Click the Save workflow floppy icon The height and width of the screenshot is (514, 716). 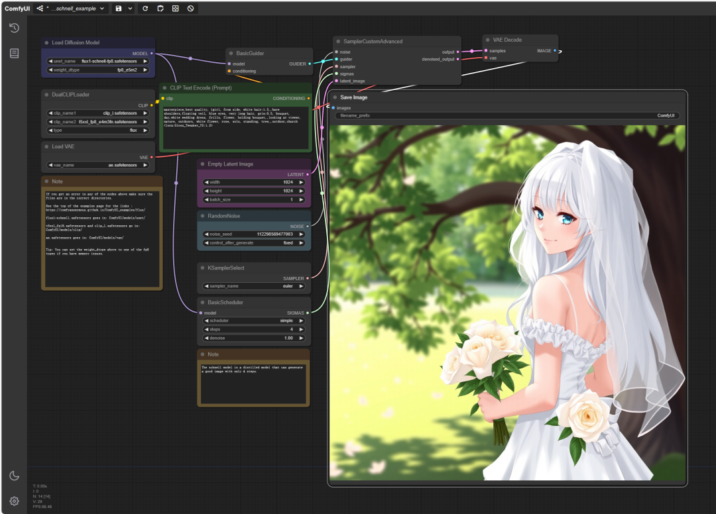119,8
